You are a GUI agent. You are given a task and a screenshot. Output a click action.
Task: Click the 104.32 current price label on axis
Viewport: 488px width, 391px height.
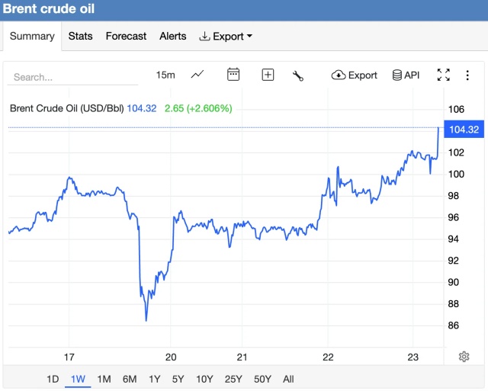click(x=464, y=130)
